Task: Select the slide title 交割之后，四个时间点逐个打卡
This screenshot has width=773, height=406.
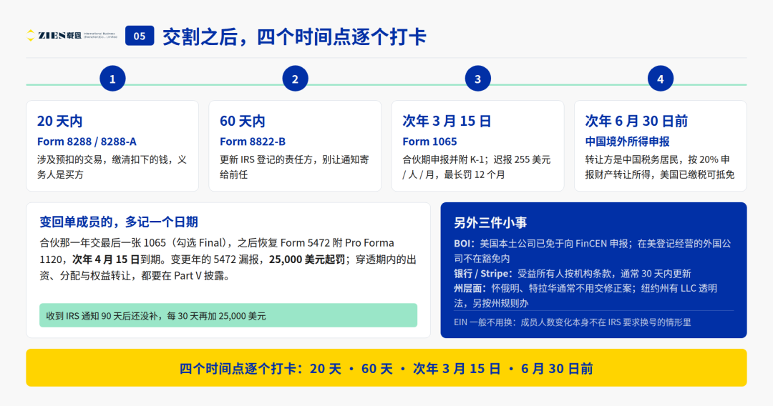Action: (294, 36)
